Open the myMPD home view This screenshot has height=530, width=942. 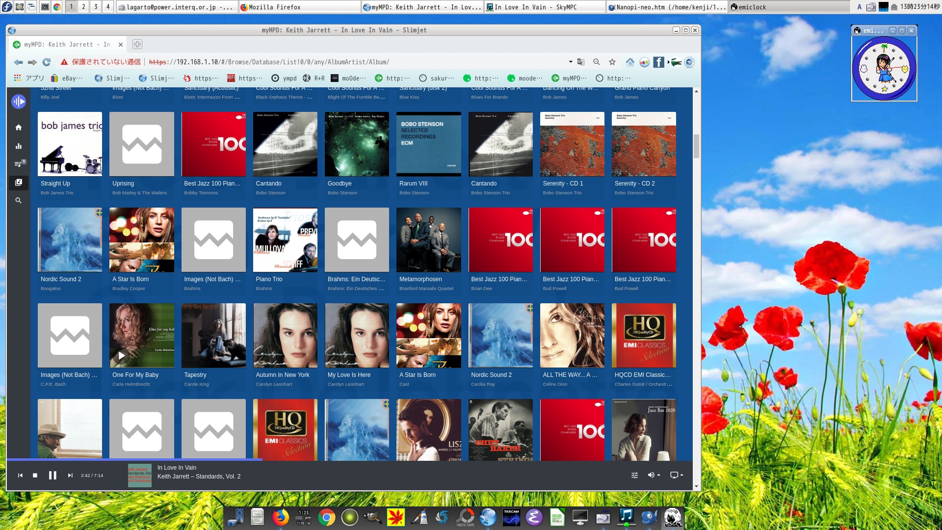[18, 128]
